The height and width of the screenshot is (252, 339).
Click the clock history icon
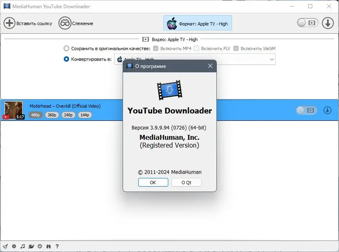[40, 246]
